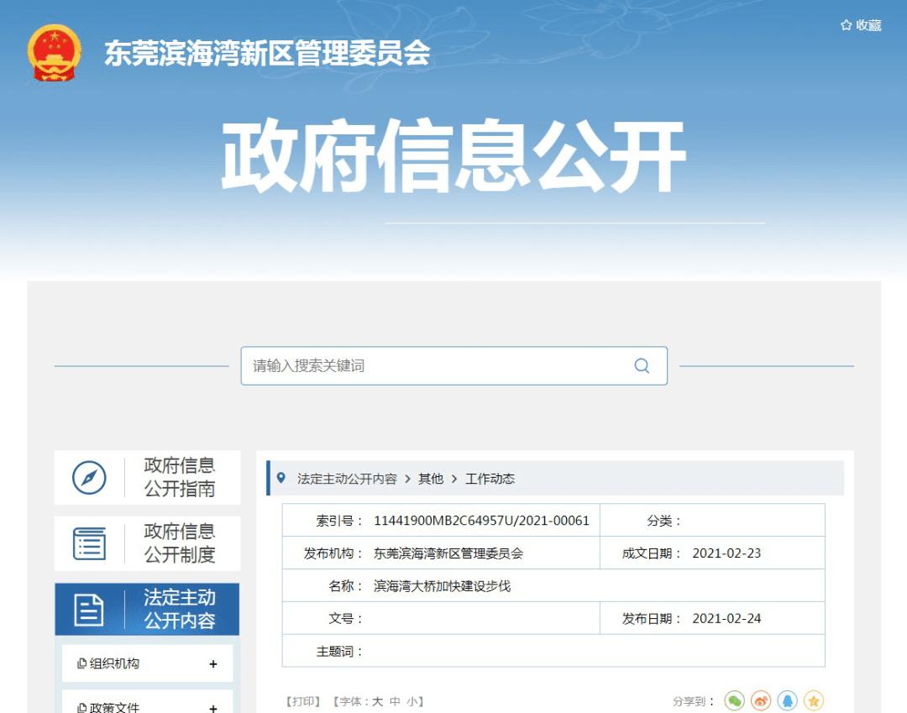Share the page via QQ

coord(787,700)
